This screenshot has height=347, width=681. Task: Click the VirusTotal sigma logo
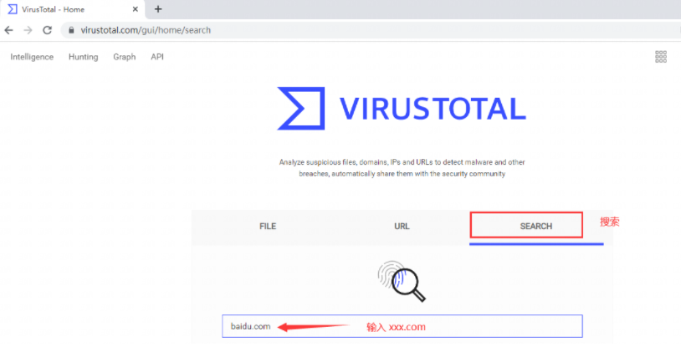point(301,108)
